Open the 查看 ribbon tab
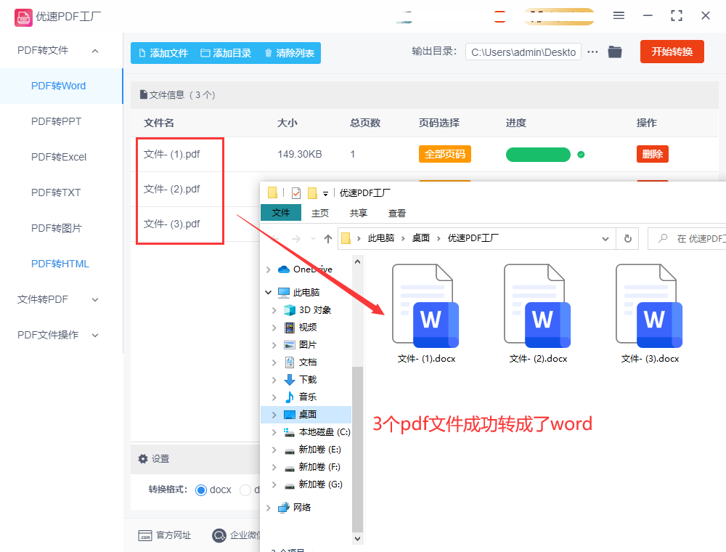This screenshot has height=552, width=726. pos(397,213)
